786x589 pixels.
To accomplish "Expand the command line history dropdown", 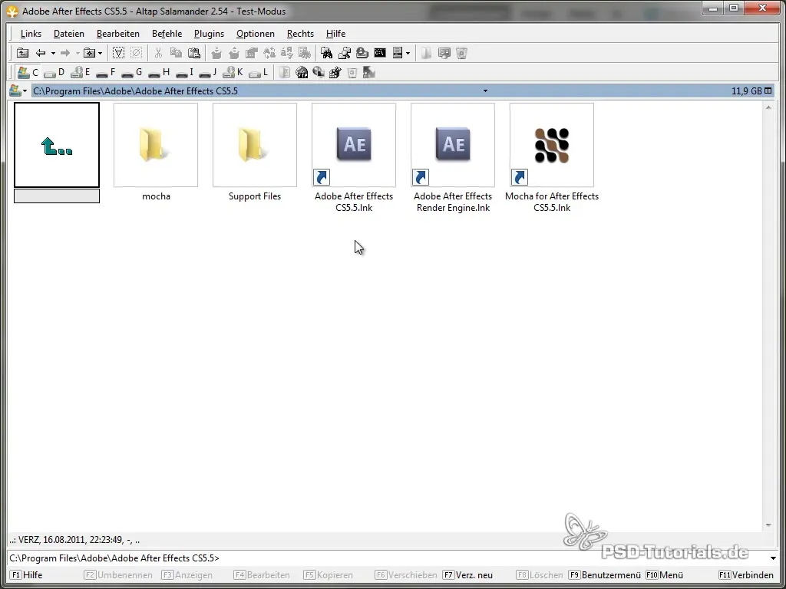I will [x=773, y=558].
